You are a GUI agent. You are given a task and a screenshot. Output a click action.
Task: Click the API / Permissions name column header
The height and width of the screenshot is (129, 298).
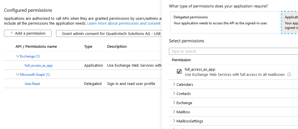[36, 47]
